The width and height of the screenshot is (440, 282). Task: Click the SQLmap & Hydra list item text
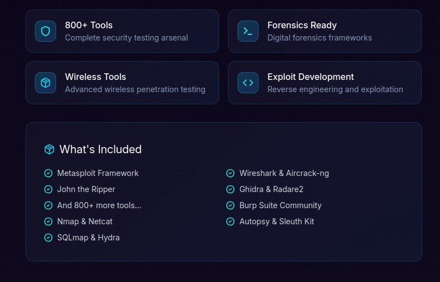(x=88, y=238)
